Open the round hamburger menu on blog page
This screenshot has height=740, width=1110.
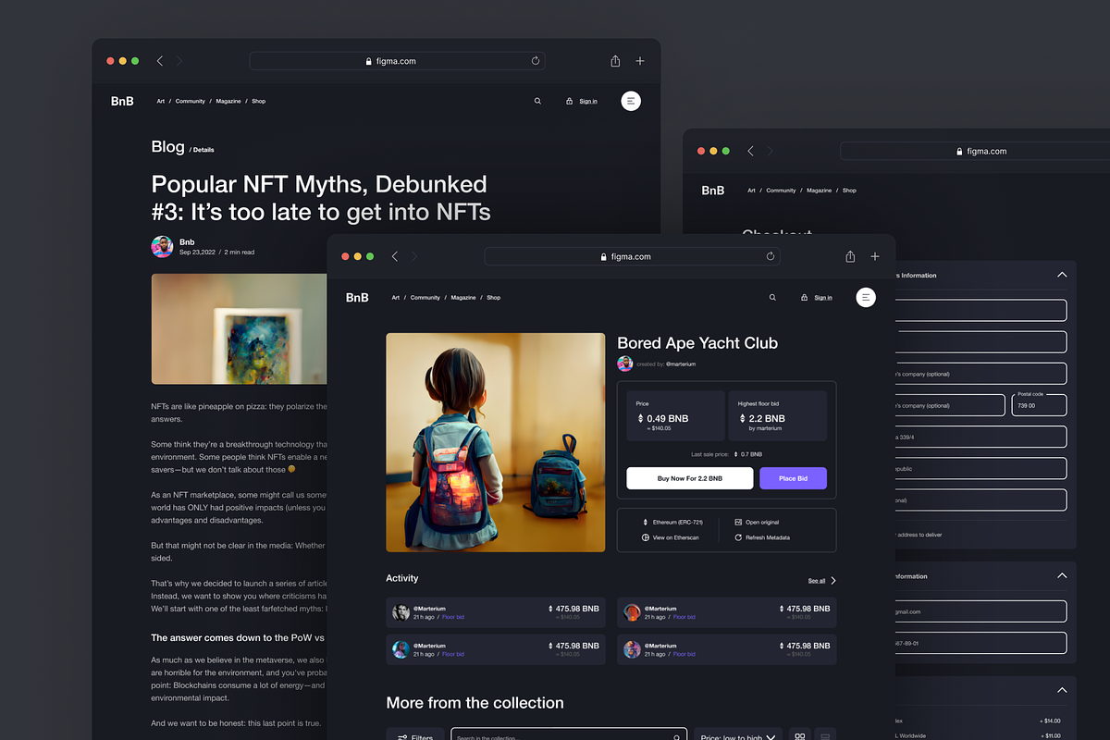pos(631,101)
